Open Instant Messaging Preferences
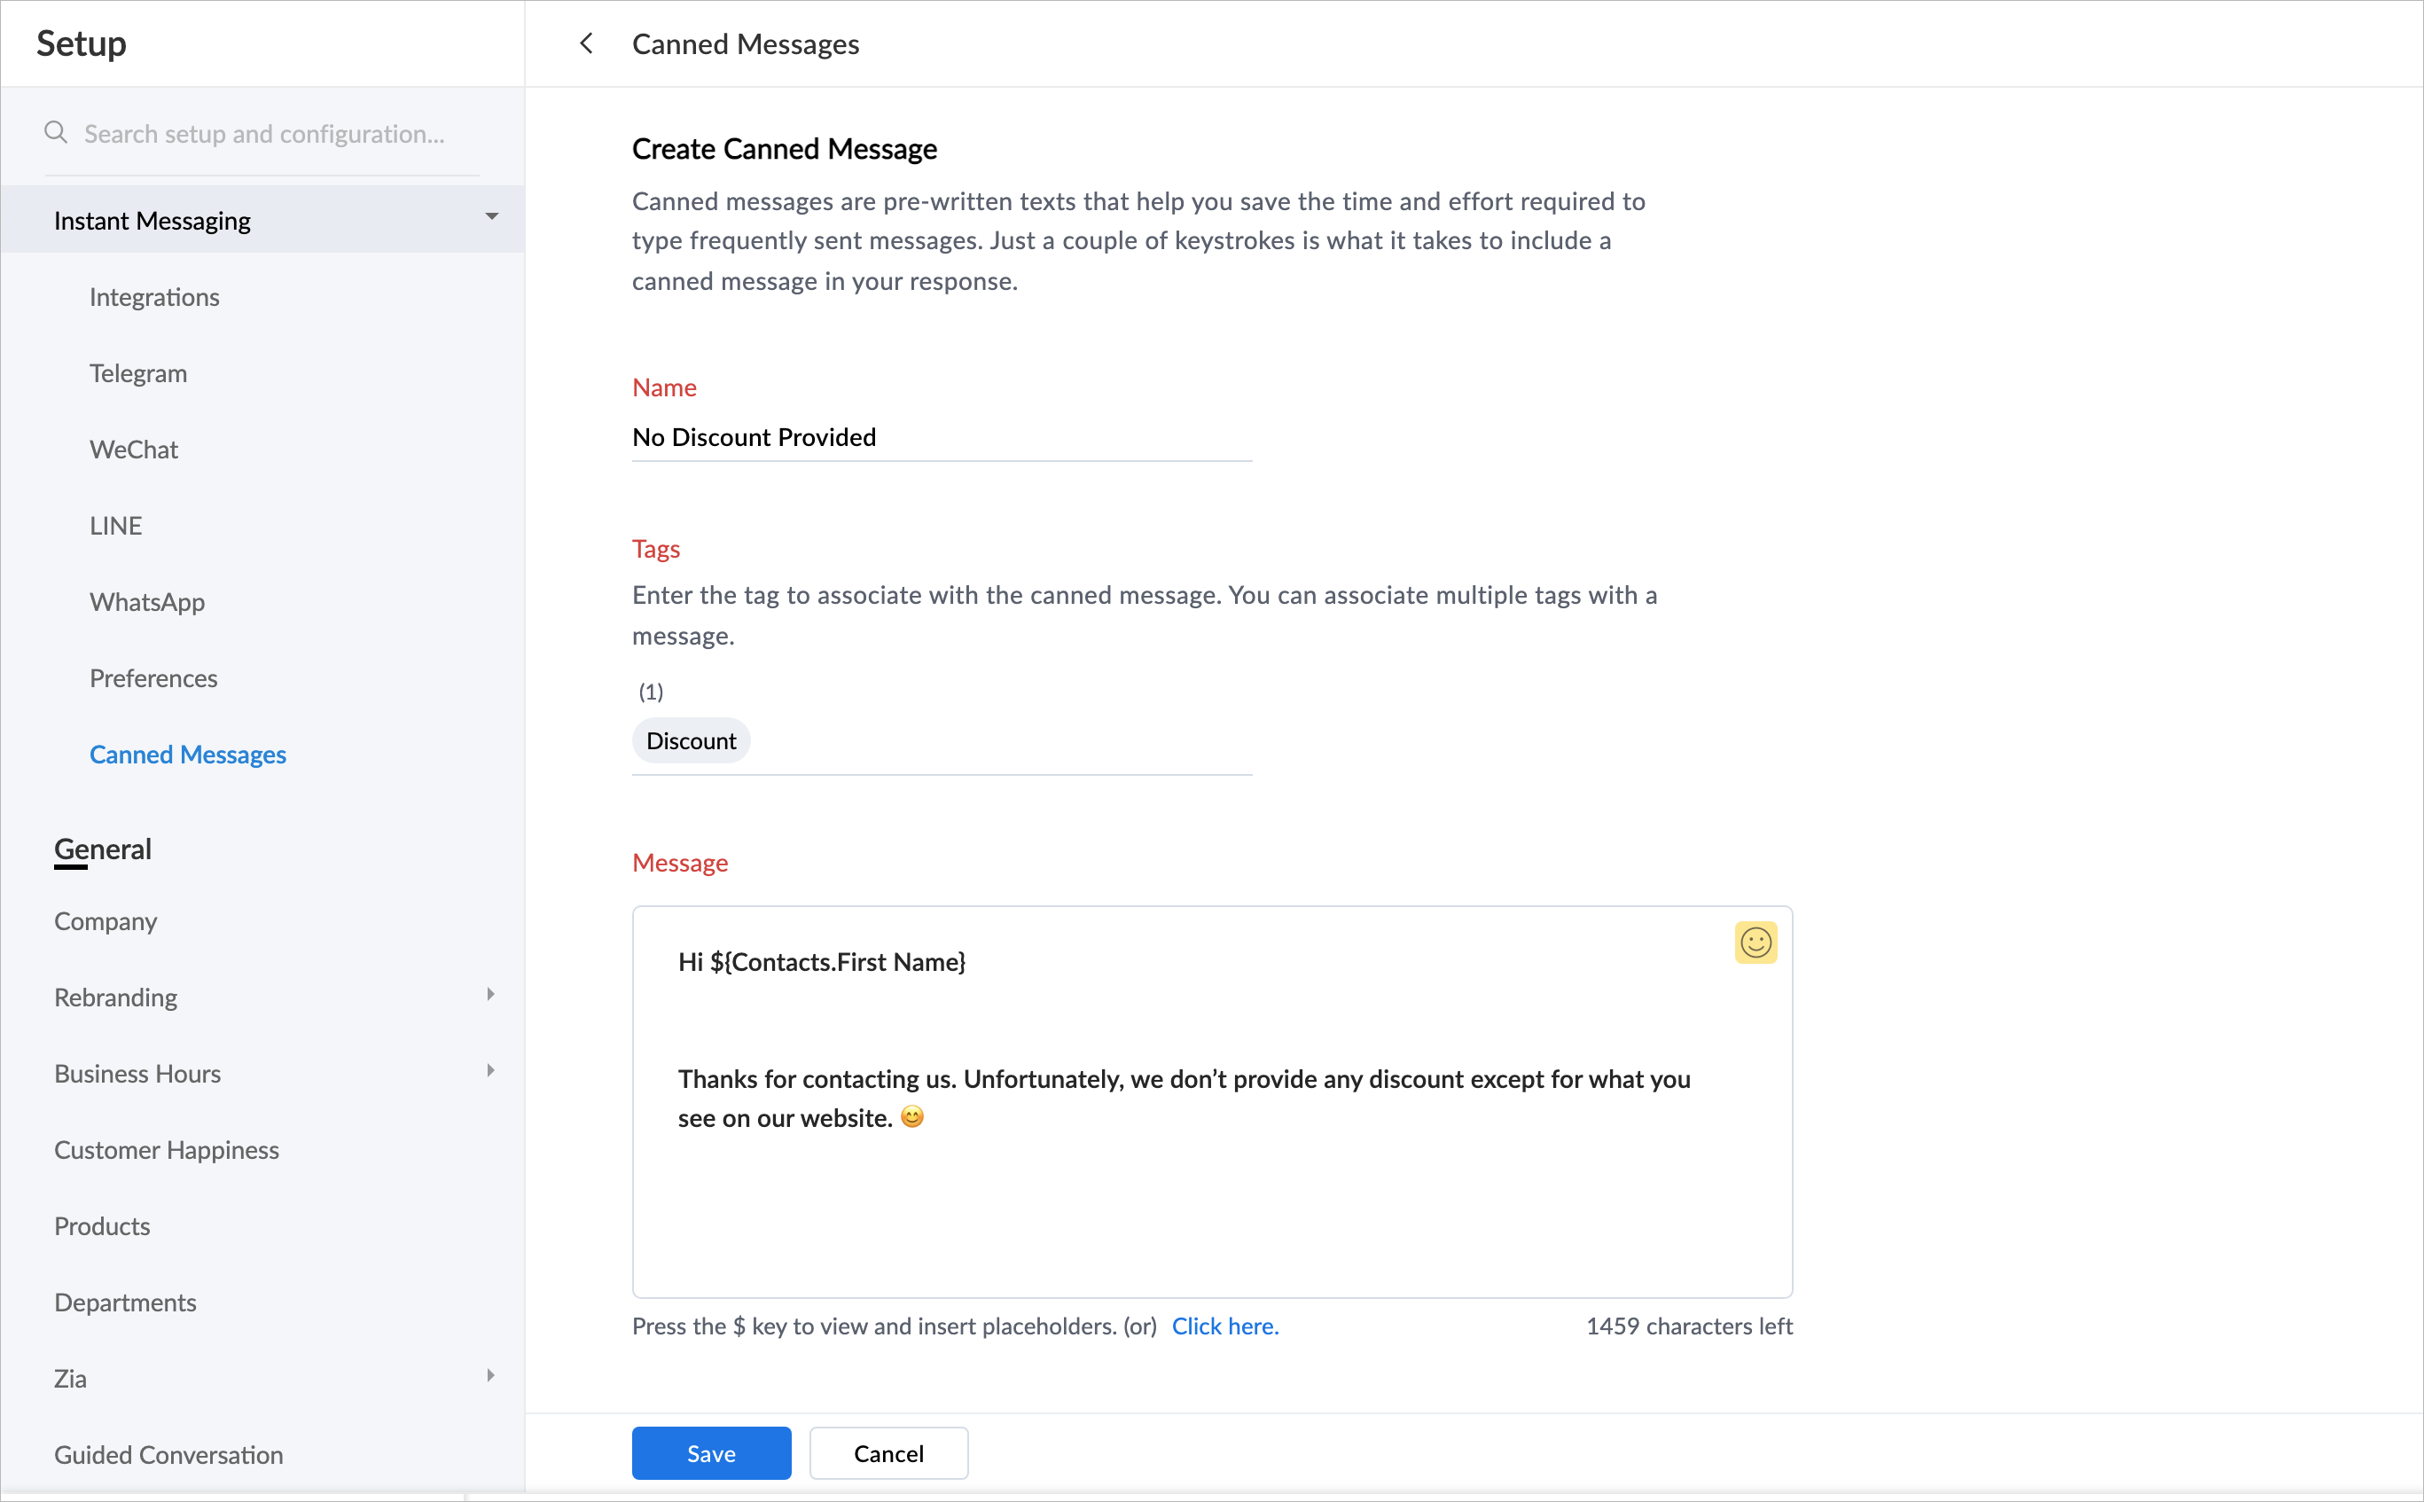The width and height of the screenshot is (2424, 1502). tap(152, 678)
